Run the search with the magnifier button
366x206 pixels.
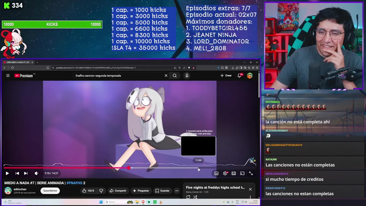pyautogui.click(x=175, y=76)
